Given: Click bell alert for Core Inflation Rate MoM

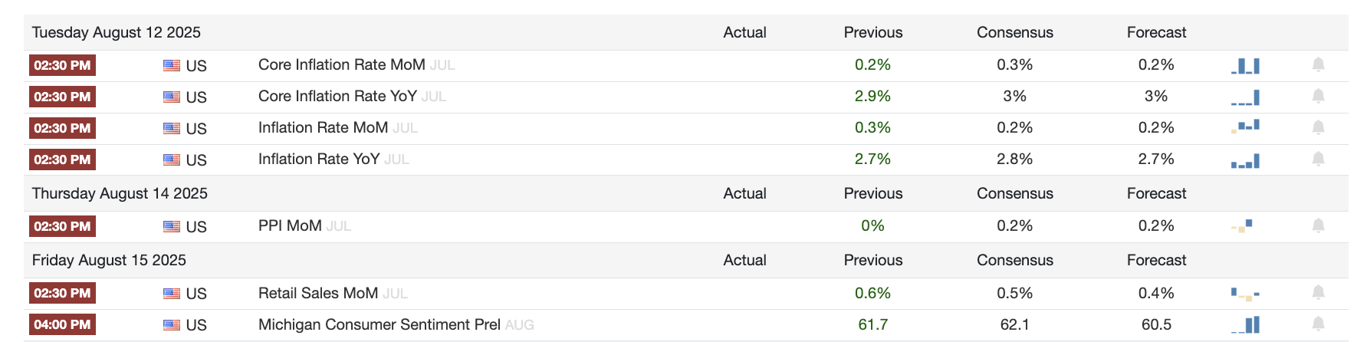Looking at the screenshot, I should point(1318,65).
